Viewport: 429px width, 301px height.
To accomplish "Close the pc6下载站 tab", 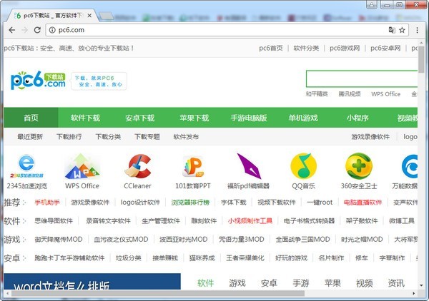I will pos(89,16).
